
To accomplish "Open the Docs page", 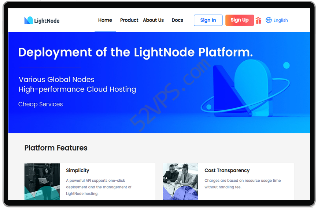I will (x=177, y=20).
